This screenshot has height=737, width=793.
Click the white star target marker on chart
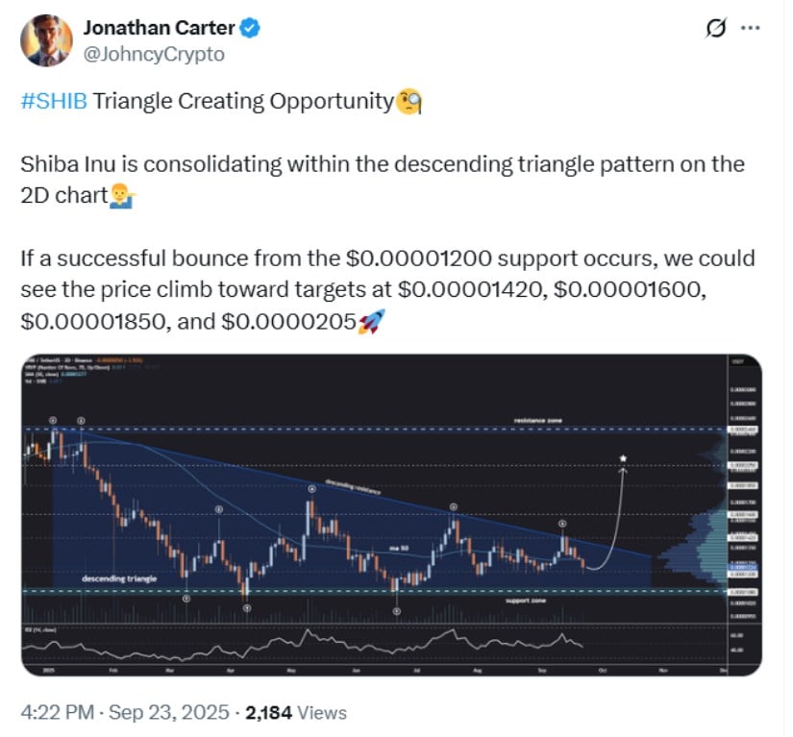[x=623, y=458]
